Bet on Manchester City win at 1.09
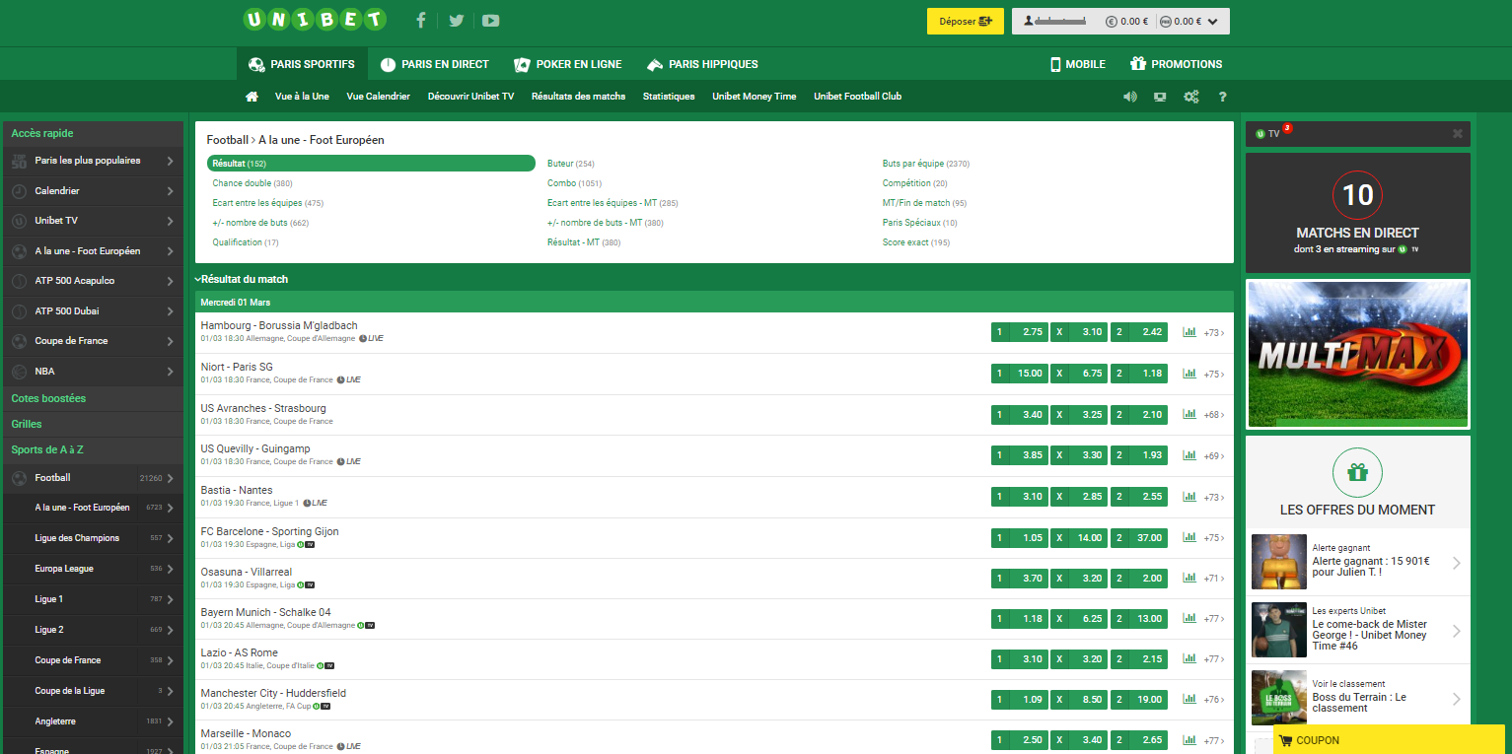Screen dimensions: 1512x754 (x=1020, y=700)
